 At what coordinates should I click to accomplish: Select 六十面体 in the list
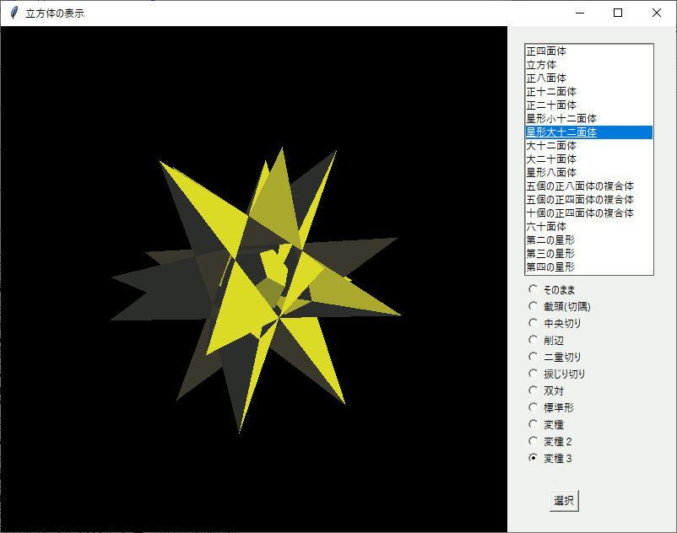[588, 226]
